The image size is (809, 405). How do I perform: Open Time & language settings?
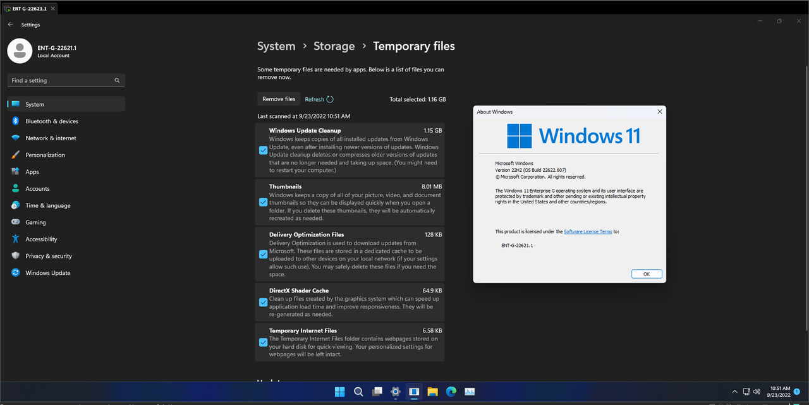pyautogui.click(x=66, y=205)
